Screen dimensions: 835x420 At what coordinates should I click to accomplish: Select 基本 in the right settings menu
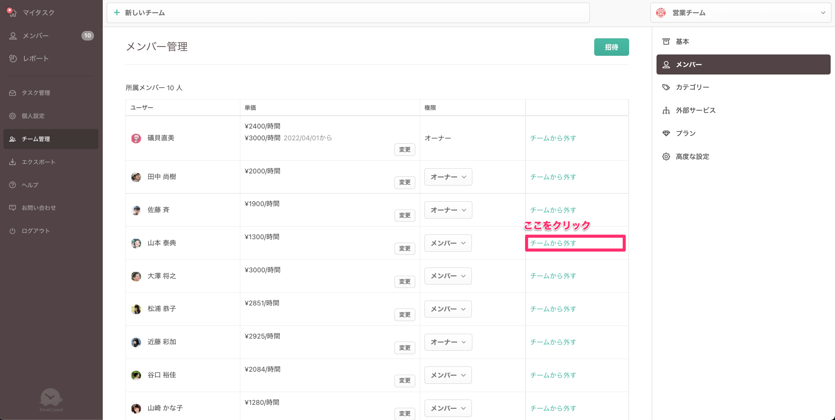pyautogui.click(x=682, y=41)
